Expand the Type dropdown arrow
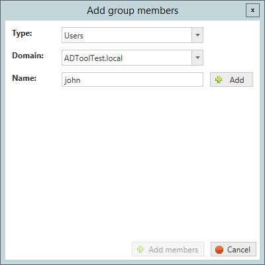Screen dimensions: 265x265 tap(197, 35)
